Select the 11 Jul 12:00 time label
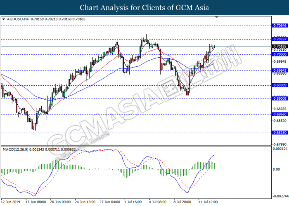 (x=208, y=202)
